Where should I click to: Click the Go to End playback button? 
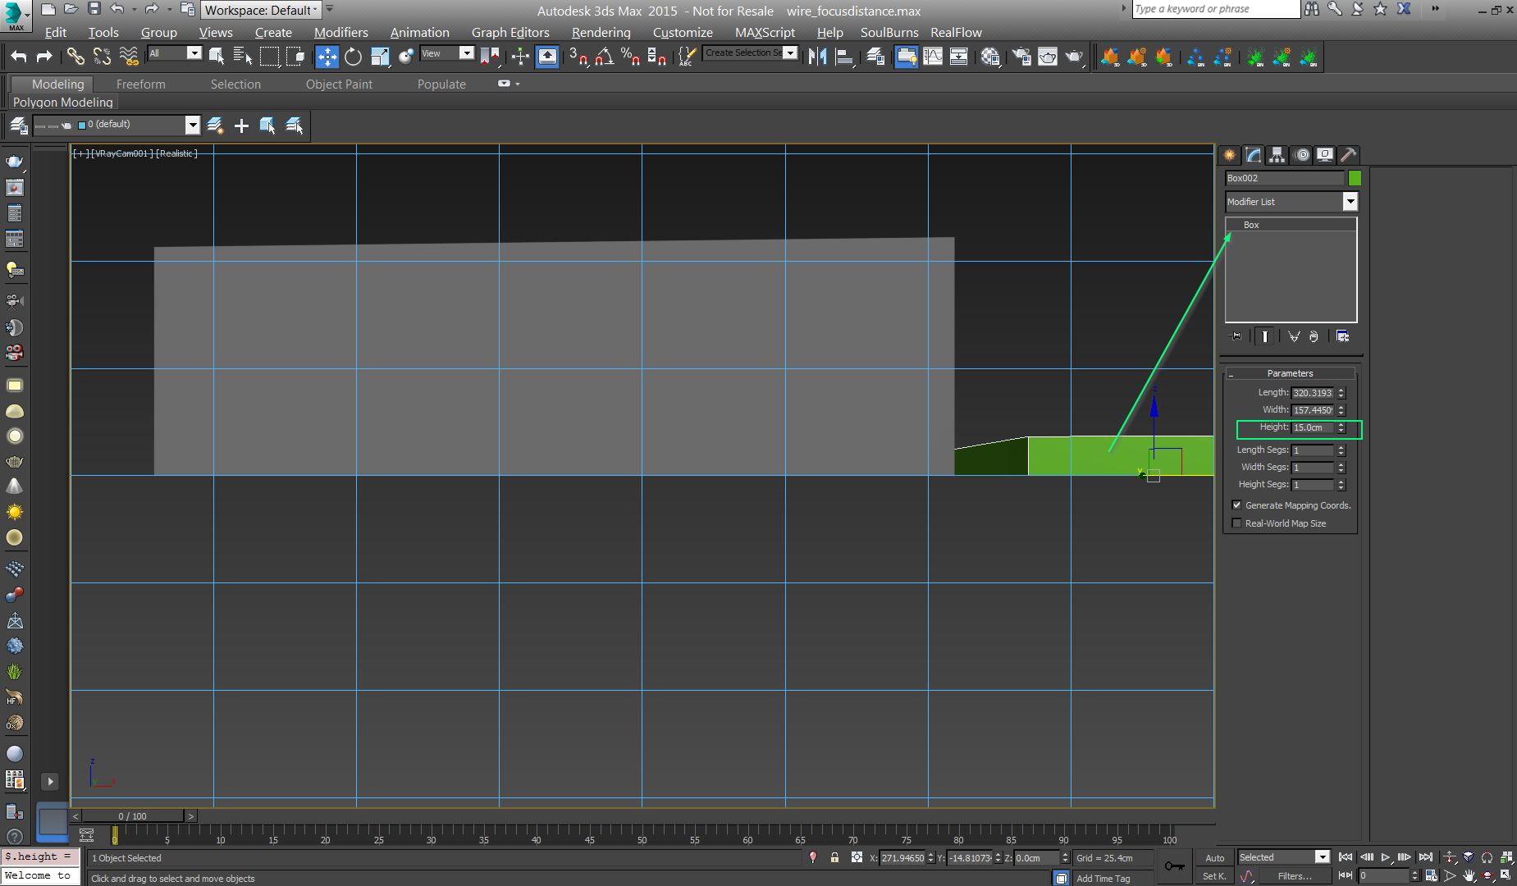pyautogui.click(x=1426, y=857)
